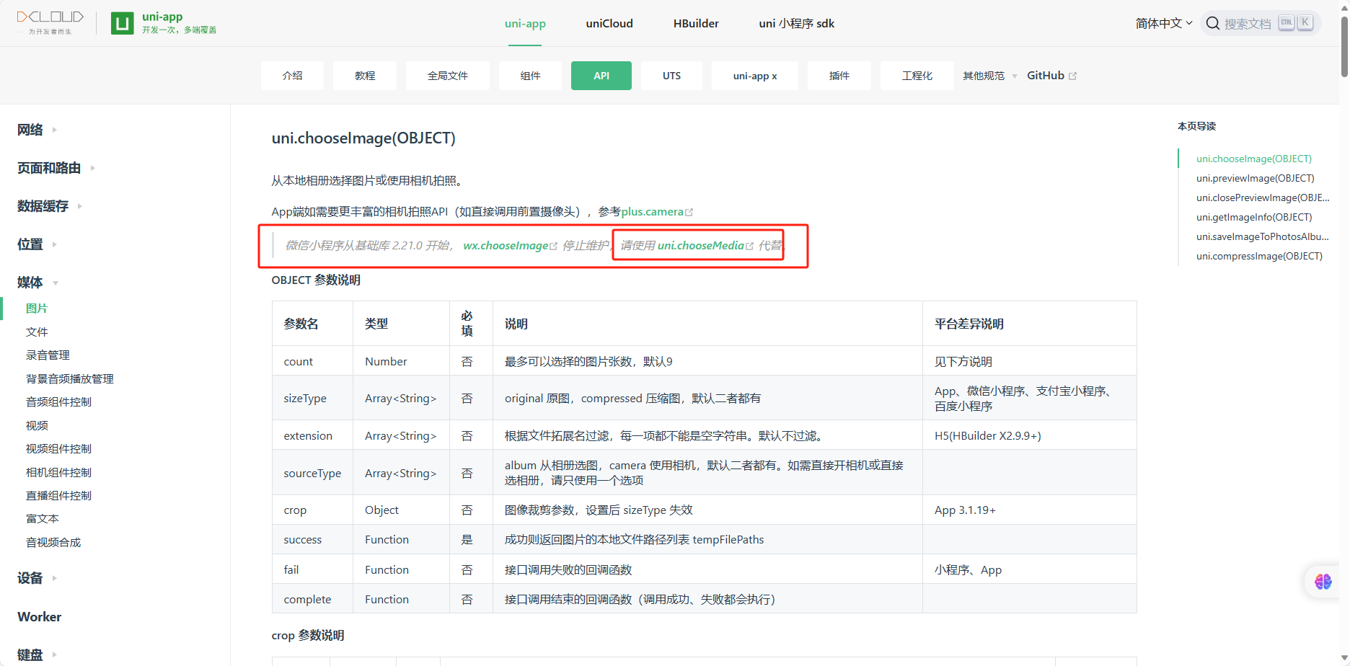The width and height of the screenshot is (1350, 666).
Task: Select the active API nav tab
Action: [601, 76]
